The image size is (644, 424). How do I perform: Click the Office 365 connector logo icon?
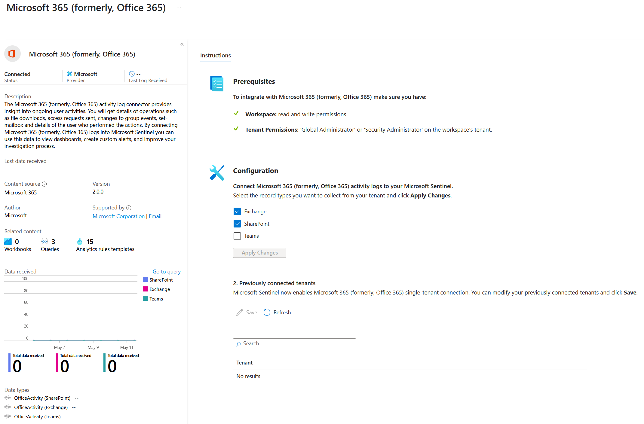(x=12, y=54)
